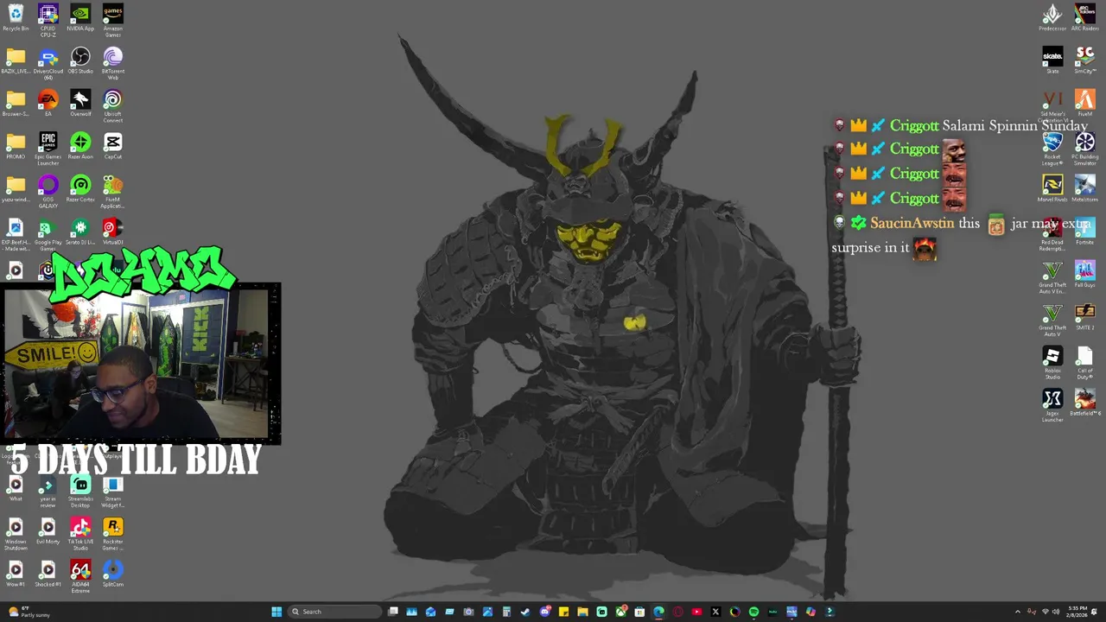Open Discord from the taskbar

[545, 612]
